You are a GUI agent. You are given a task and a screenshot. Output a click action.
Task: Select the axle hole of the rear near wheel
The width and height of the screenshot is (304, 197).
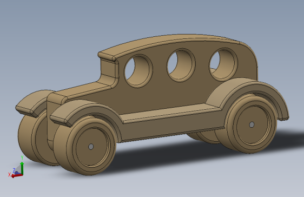point(252,124)
